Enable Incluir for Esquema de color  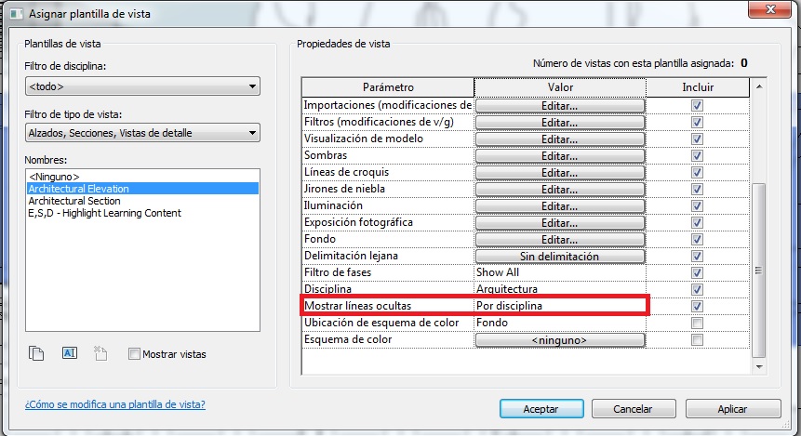click(697, 340)
